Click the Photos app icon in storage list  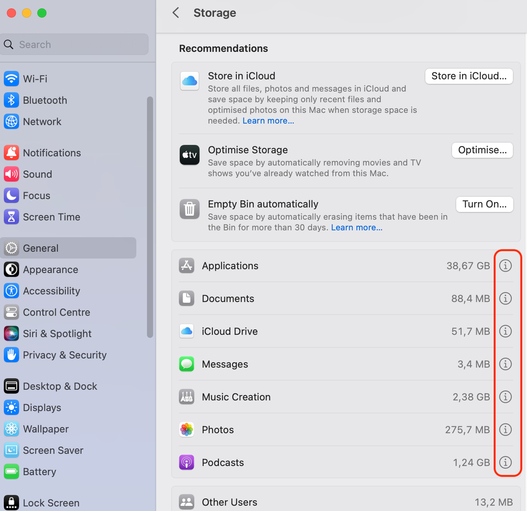coord(186,429)
